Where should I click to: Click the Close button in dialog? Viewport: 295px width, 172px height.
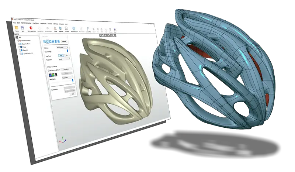click(73, 94)
